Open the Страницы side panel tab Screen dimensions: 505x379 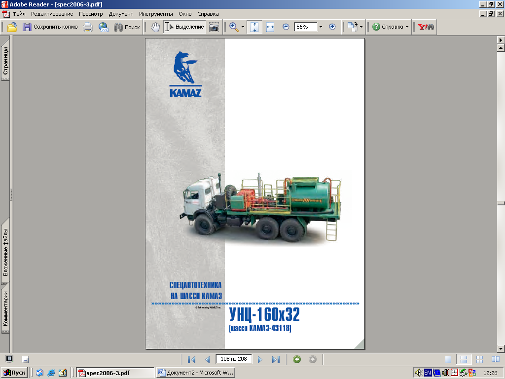5,60
